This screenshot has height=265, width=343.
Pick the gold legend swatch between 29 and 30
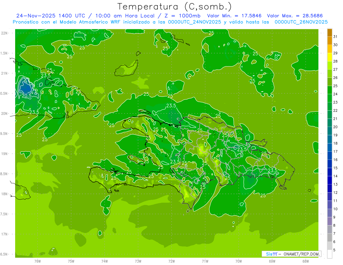(x=330, y=49)
